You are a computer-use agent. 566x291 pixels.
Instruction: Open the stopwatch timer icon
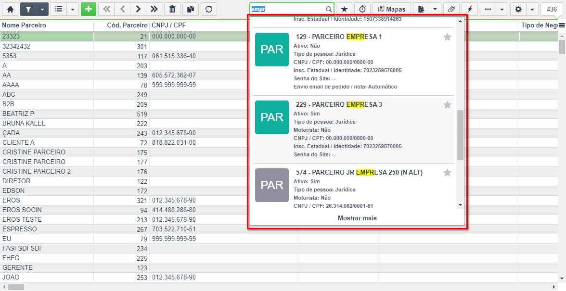pos(362,9)
